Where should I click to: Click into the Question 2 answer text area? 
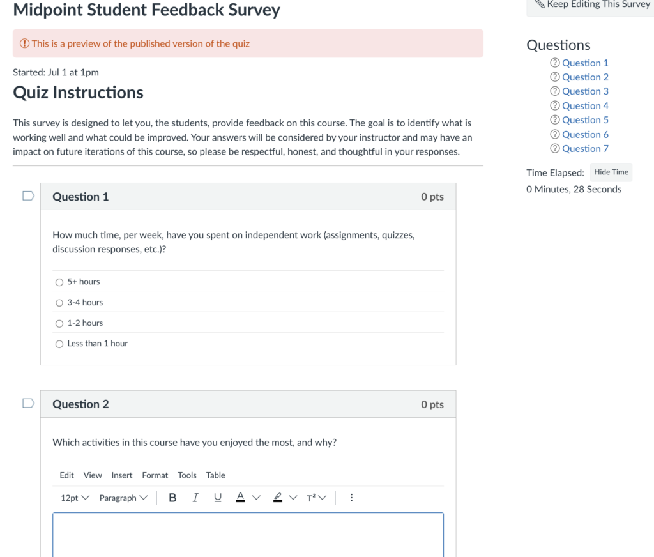(248, 535)
